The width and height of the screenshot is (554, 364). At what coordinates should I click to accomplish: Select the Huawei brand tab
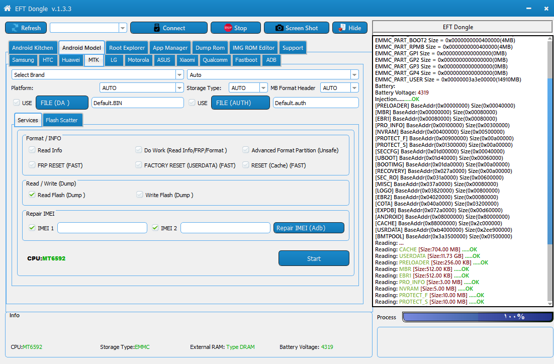tap(71, 60)
